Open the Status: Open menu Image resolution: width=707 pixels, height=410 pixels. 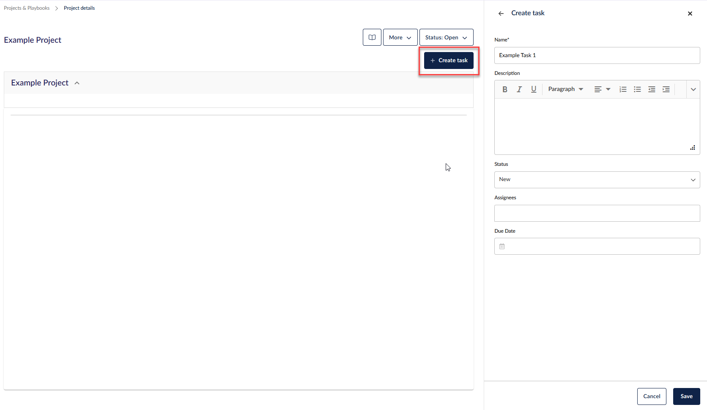[446, 37]
